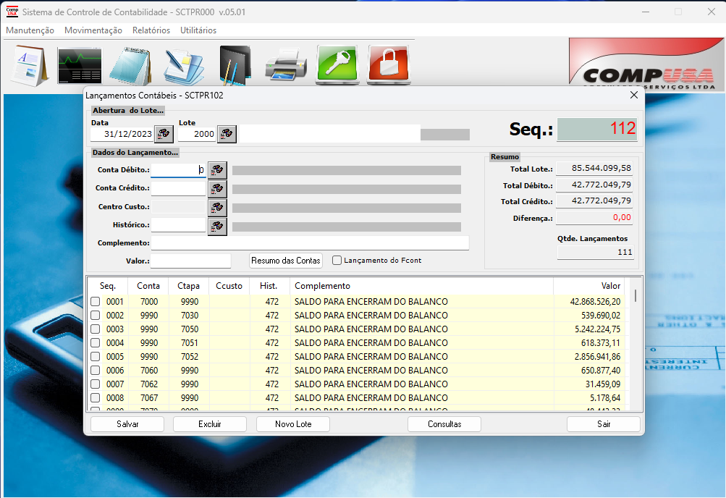
Task: Check the Lançamento do Fcont checkbox
Action: pyautogui.click(x=337, y=260)
